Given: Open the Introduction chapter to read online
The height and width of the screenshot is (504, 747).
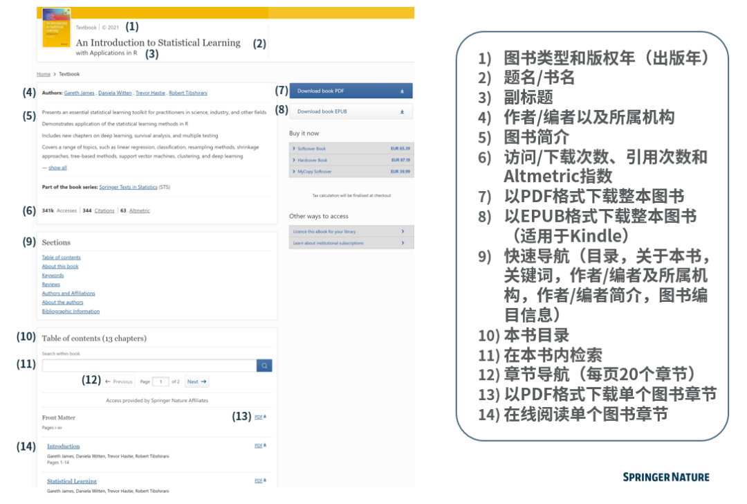Looking at the screenshot, I should coord(64,447).
